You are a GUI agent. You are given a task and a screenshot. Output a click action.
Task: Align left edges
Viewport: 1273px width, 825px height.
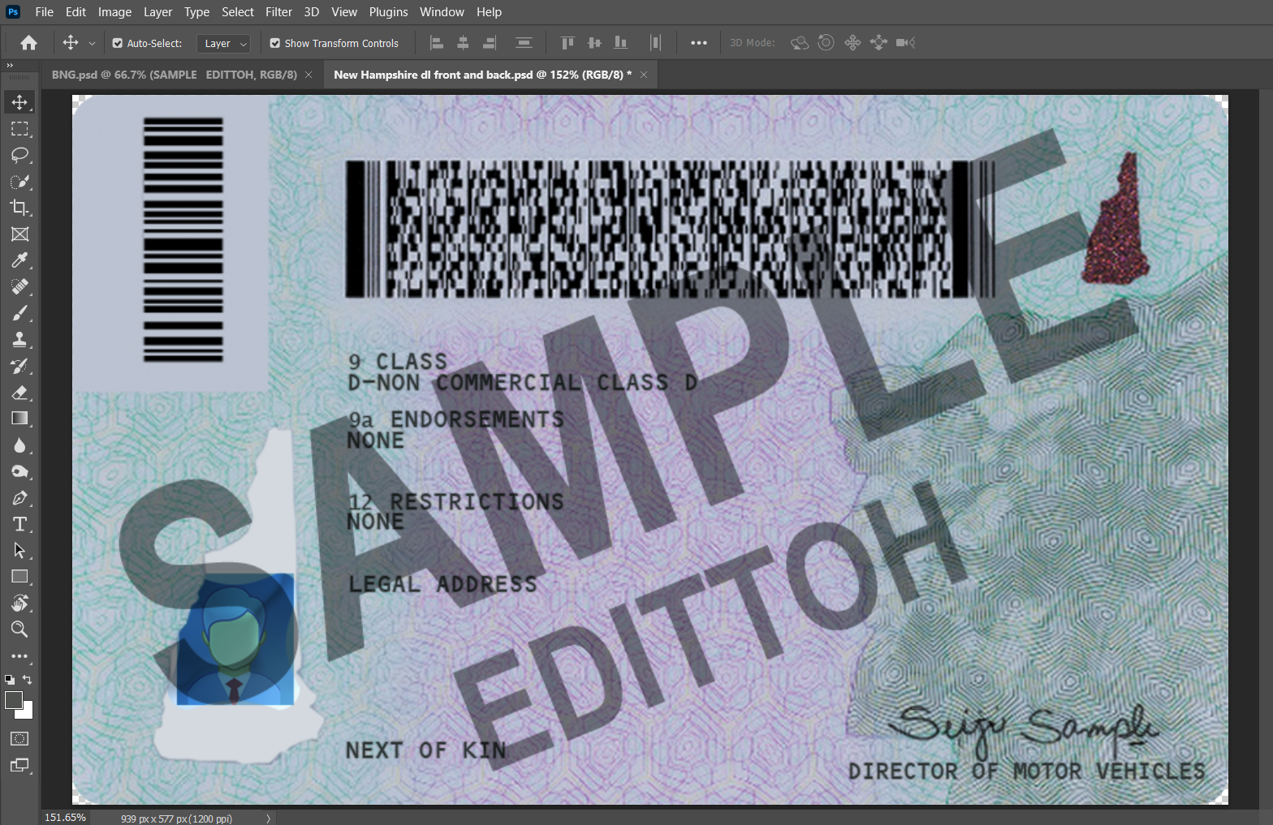(436, 43)
